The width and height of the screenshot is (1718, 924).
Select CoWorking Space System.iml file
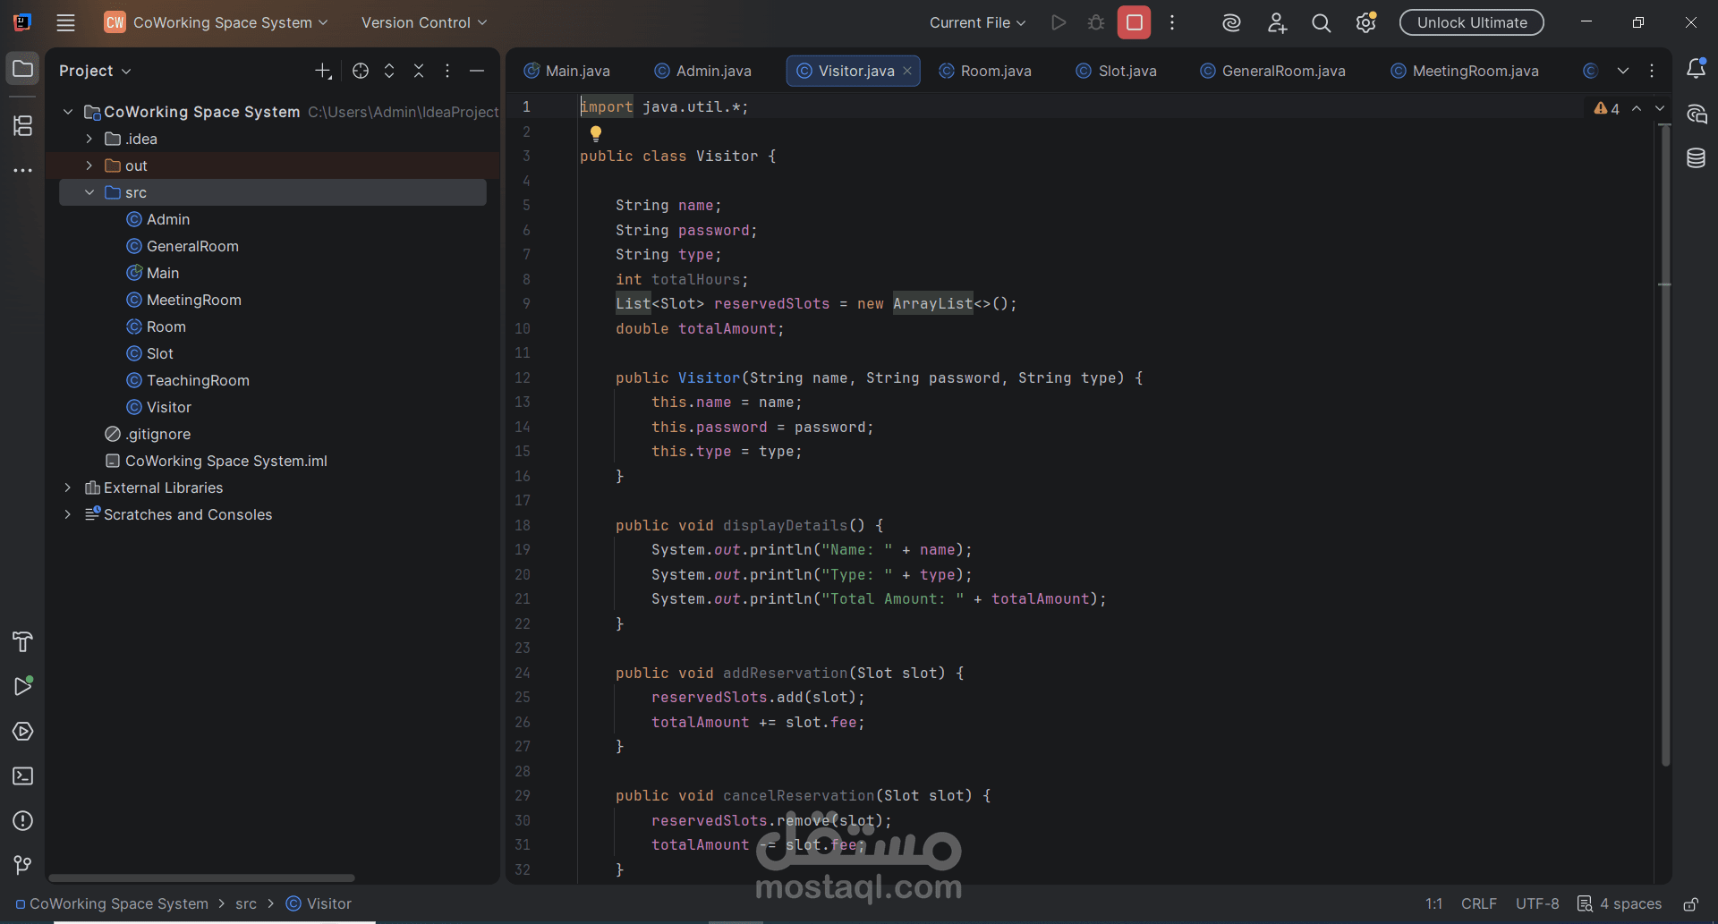225,461
